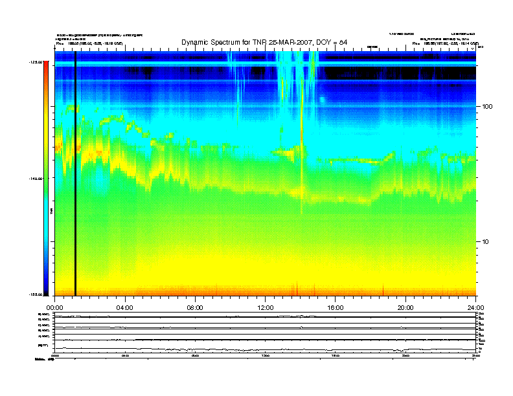Click the -125.00 color scale label
The width and height of the screenshot is (513, 396).
[x=35, y=61]
